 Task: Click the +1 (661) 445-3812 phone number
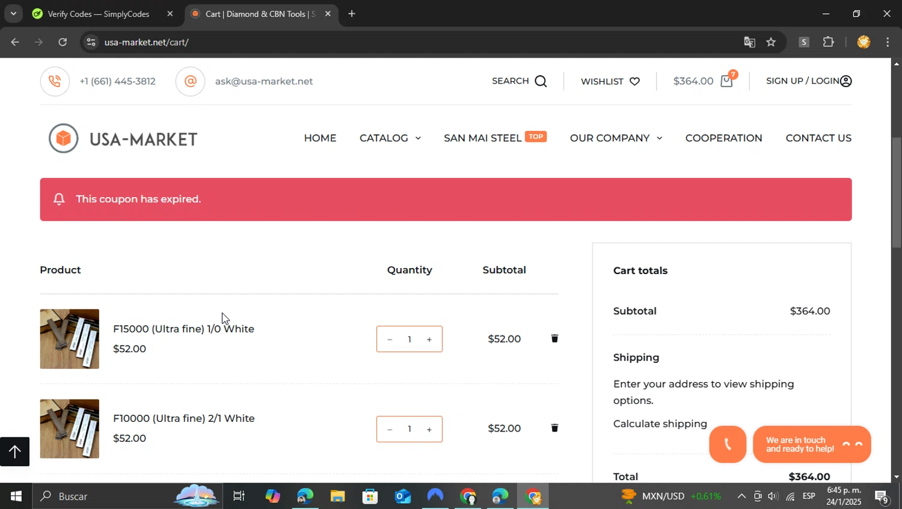[118, 81]
